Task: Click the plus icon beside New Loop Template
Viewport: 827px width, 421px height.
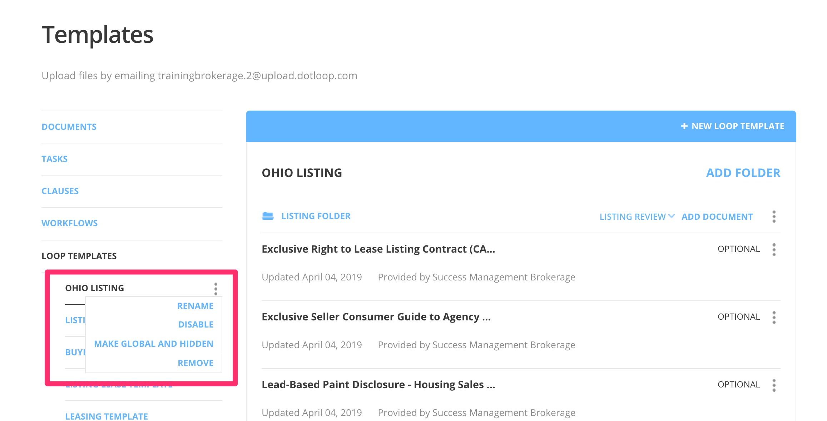Action: coord(684,126)
